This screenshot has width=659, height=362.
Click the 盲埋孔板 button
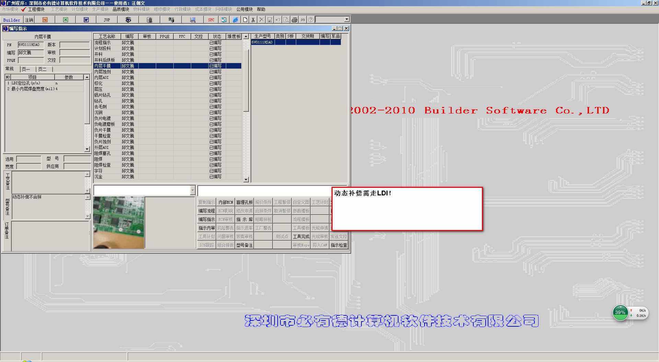(x=244, y=202)
